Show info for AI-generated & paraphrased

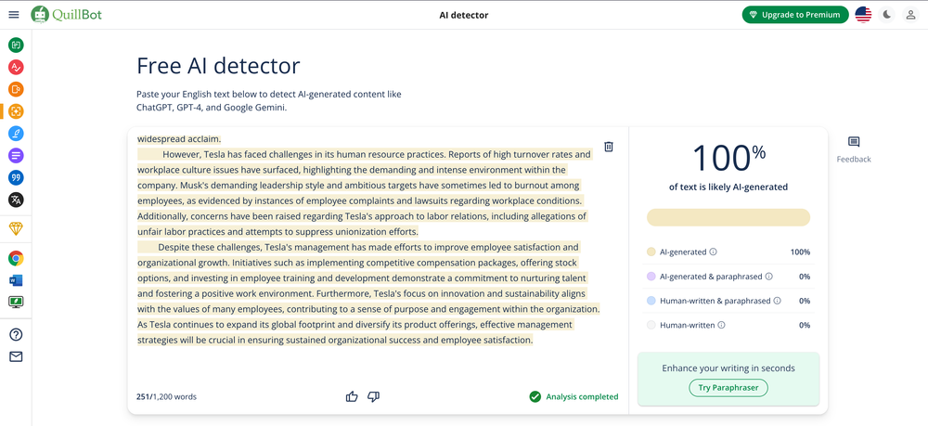768,277
